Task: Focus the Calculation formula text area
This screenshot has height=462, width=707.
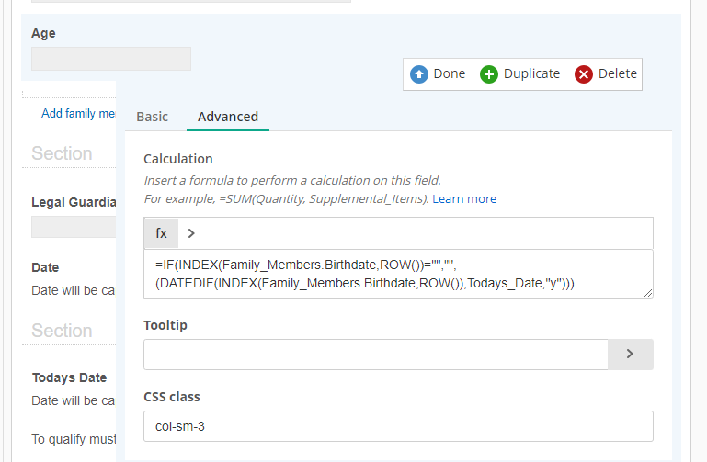Action: pos(398,274)
